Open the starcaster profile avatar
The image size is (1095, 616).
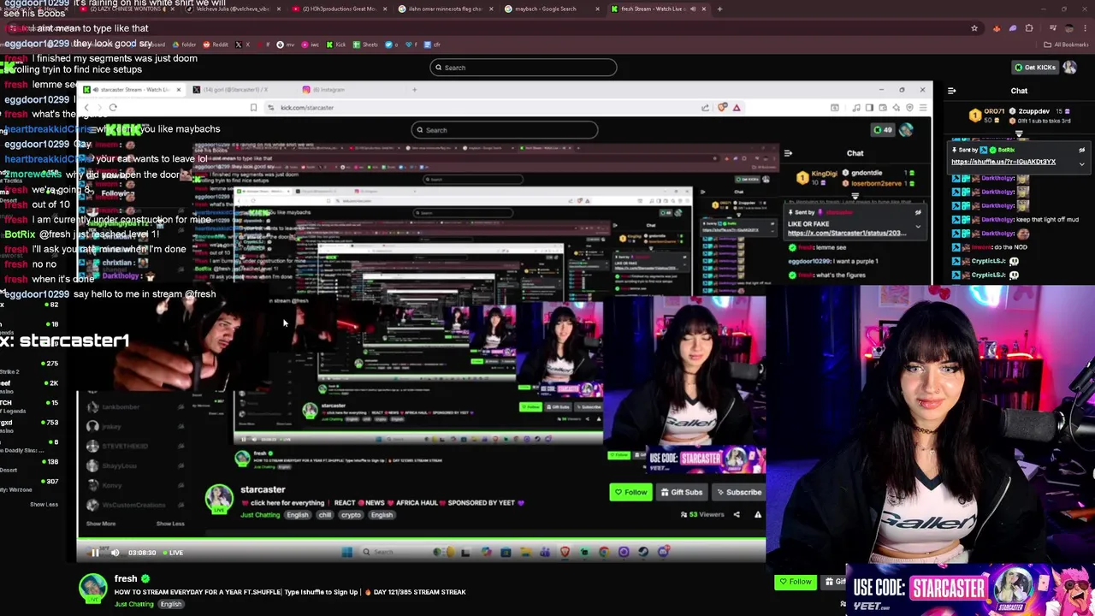point(219,498)
